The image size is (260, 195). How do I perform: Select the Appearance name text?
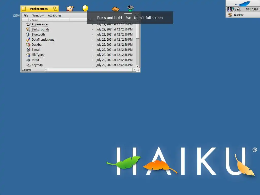tap(40, 24)
